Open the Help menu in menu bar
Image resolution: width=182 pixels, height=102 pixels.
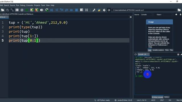click(x=52, y=5)
